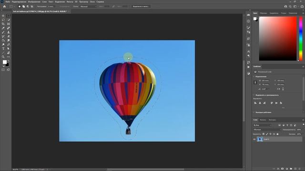Select the Crop tool
The height and width of the screenshot is (171, 305).
pyautogui.click(x=3, y=24)
